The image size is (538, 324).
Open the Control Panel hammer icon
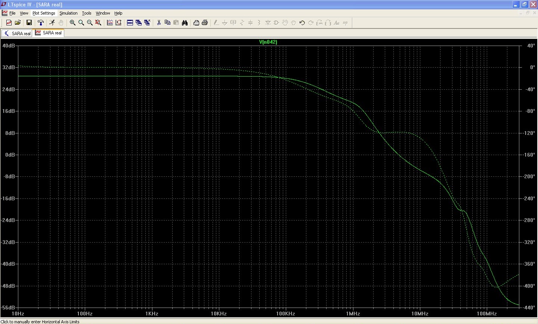click(x=41, y=23)
